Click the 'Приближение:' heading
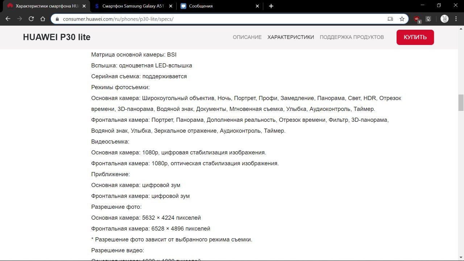This screenshot has height=261, width=464. pos(111,174)
